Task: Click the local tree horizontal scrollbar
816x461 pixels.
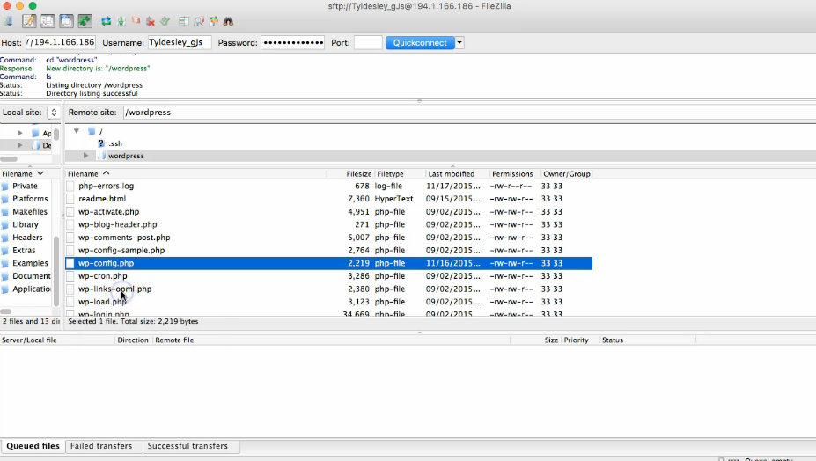Action: (9, 158)
